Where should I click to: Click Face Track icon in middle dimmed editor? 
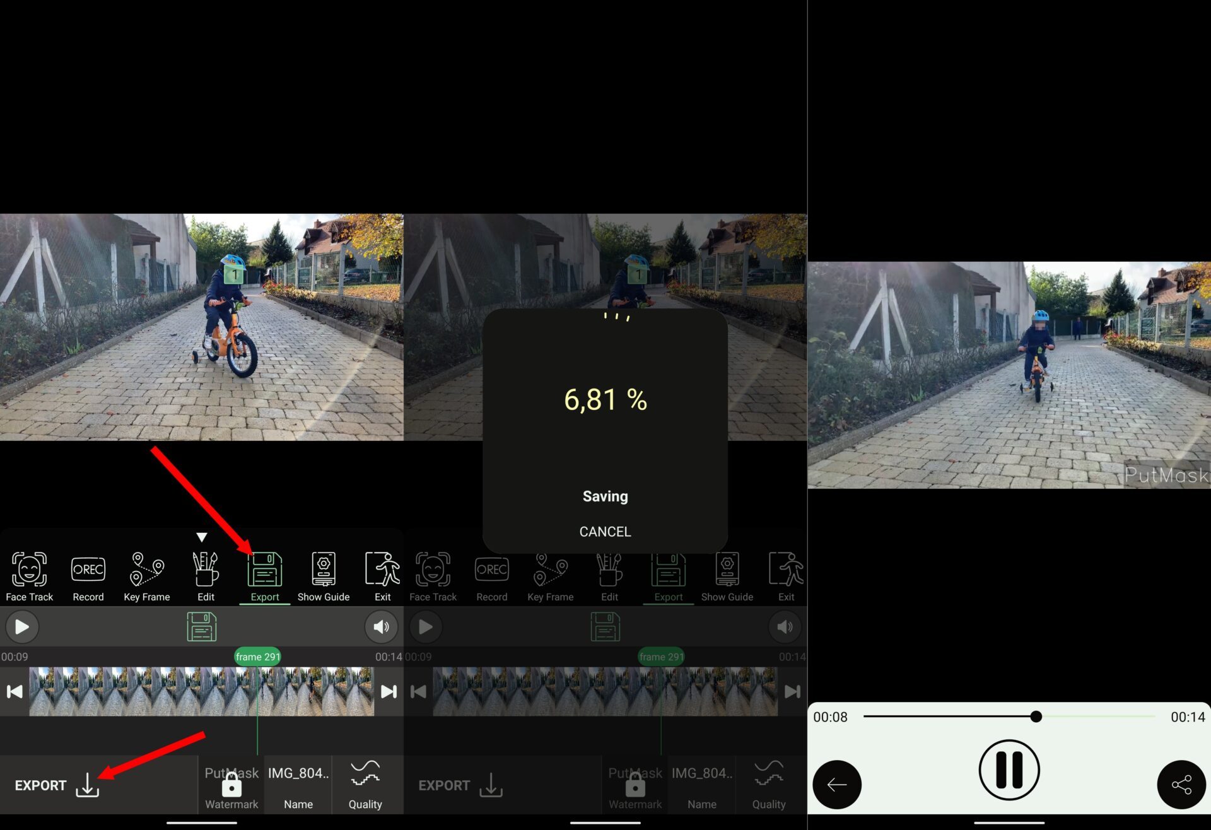pyautogui.click(x=433, y=576)
